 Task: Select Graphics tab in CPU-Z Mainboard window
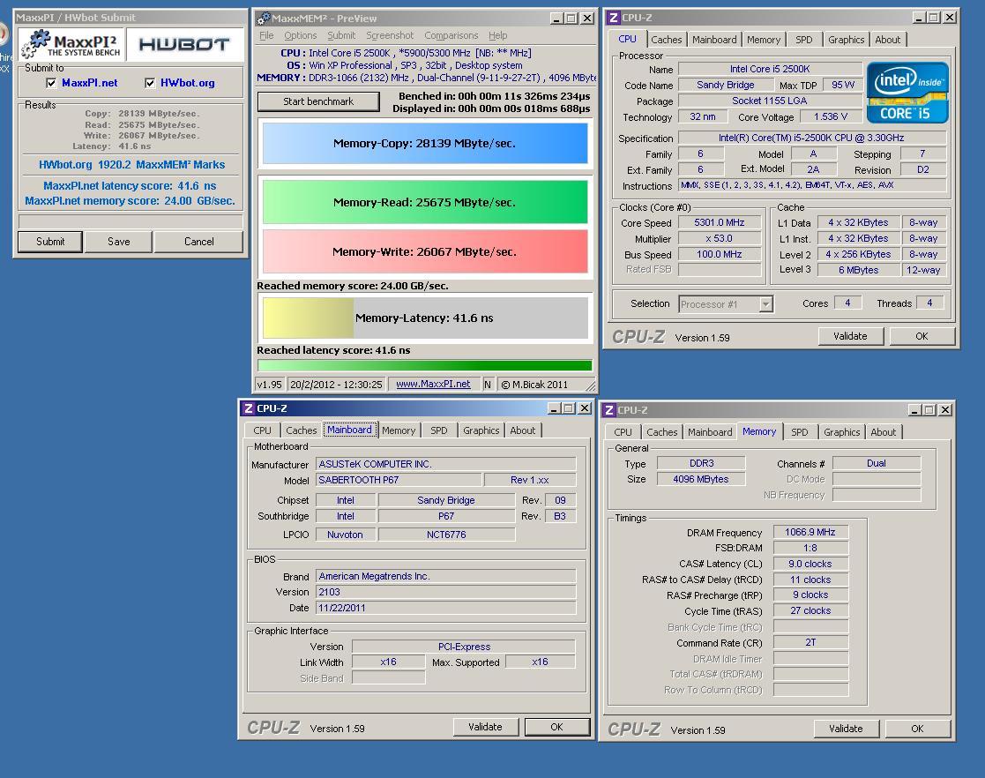481,430
